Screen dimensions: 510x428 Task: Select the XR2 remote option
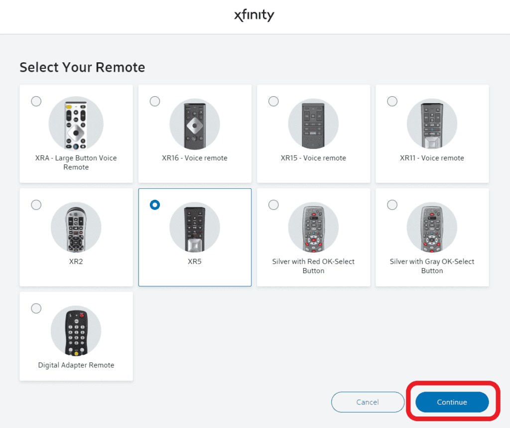pos(36,205)
